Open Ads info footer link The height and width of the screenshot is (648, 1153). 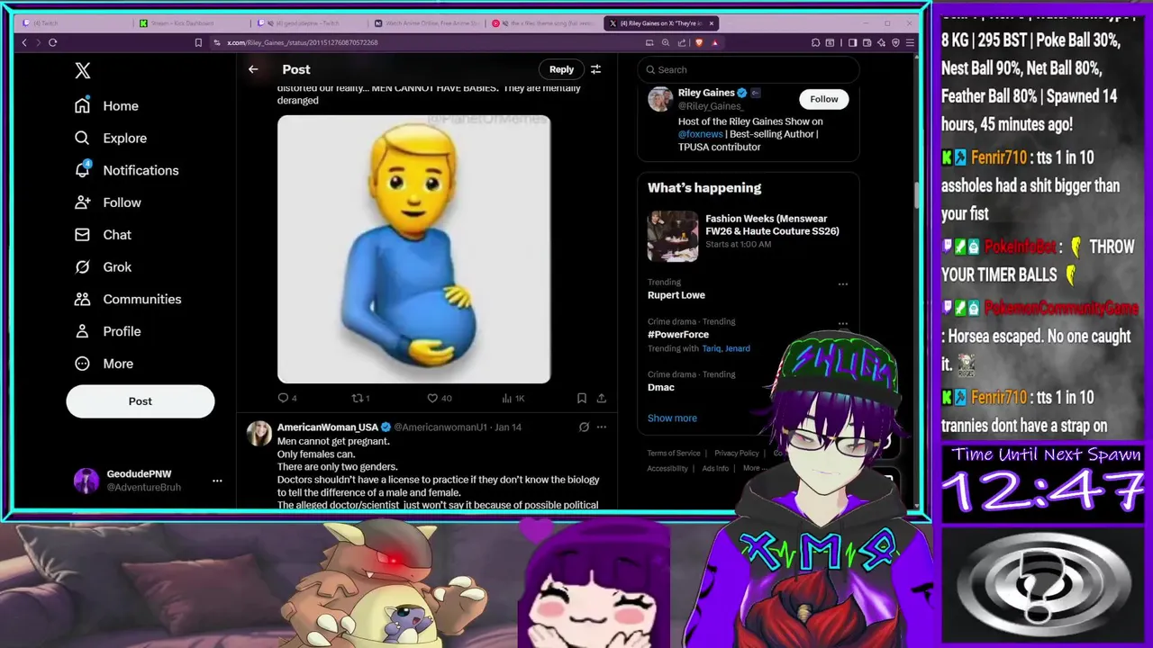[x=715, y=468]
